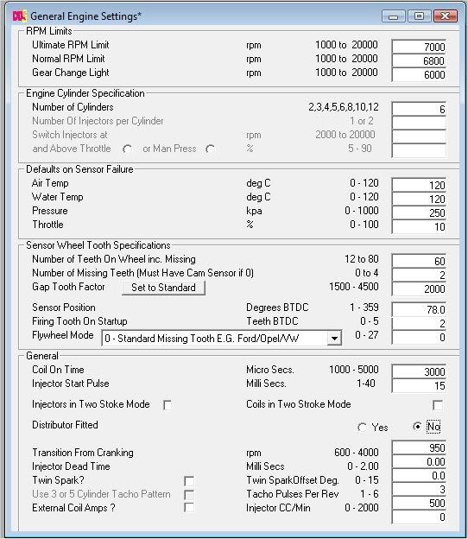Click the 'Distributor Fitted' label

tap(66, 425)
